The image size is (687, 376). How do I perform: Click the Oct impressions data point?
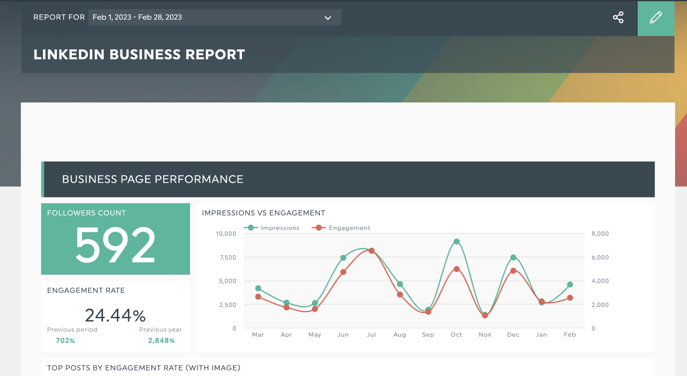click(456, 242)
